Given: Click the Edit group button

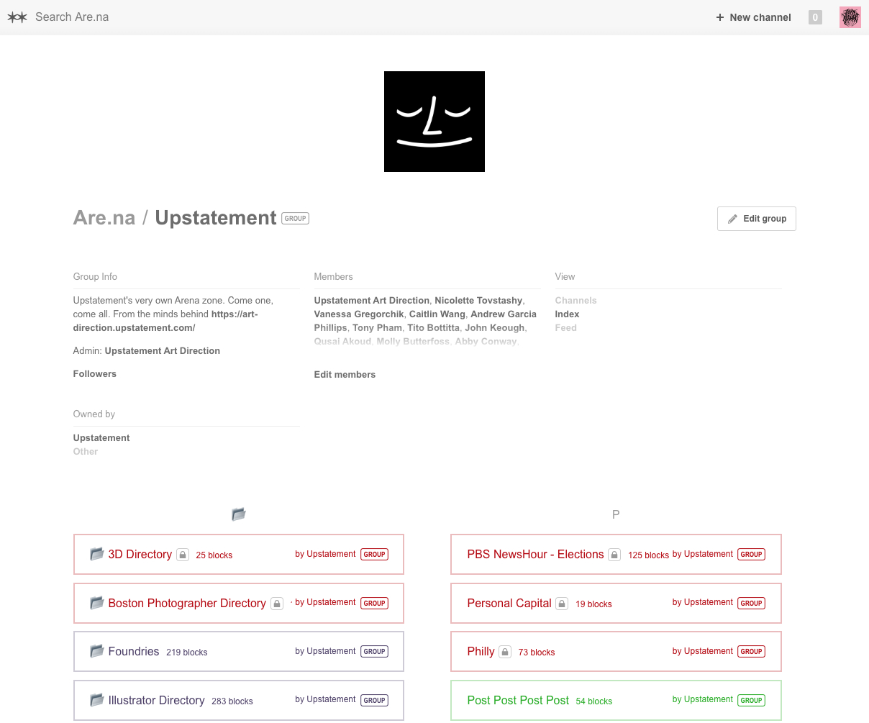Looking at the screenshot, I should click(x=757, y=219).
